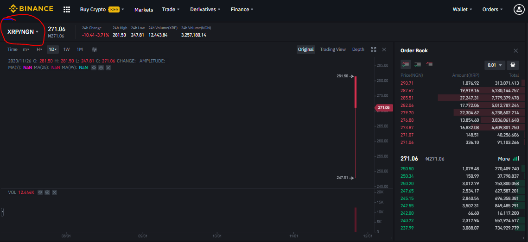Toggle VOL indicator visibility eye
The image size is (528, 242).
coord(40,192)
